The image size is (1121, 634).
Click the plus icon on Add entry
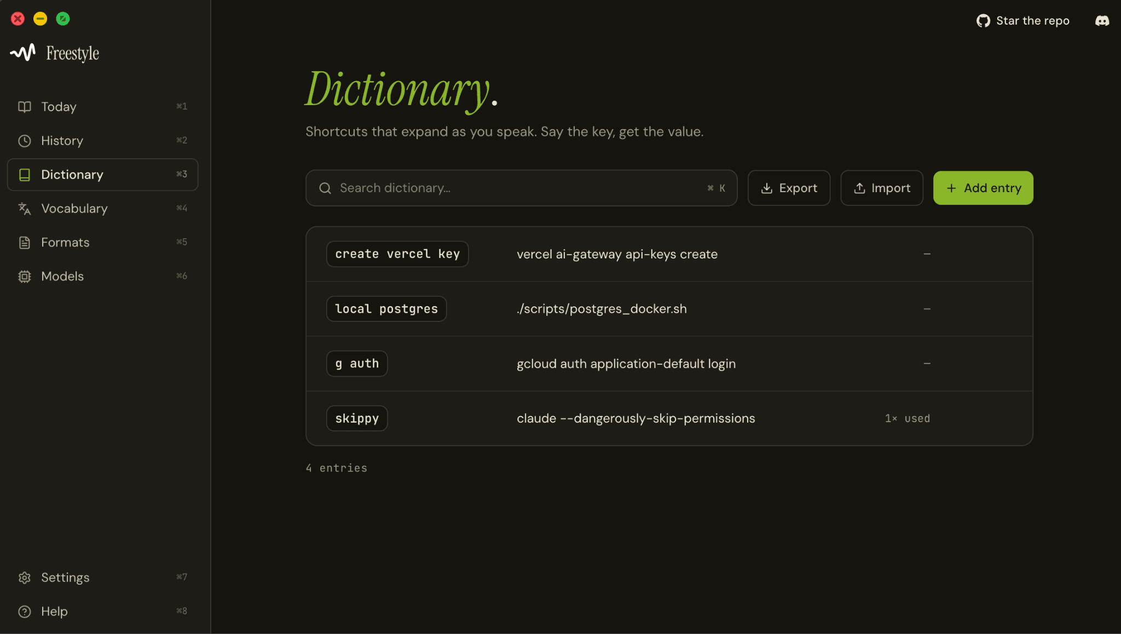coord(951,188)
